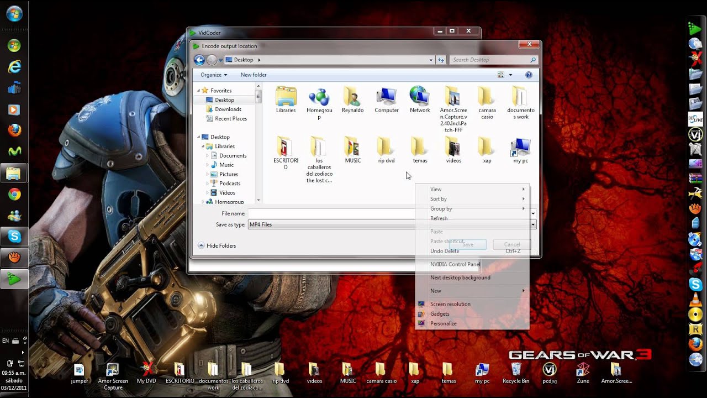Expand the Documents library node arrow
Image resolution: width=707 pixels, height=398 pixels.
coord(208,155)
